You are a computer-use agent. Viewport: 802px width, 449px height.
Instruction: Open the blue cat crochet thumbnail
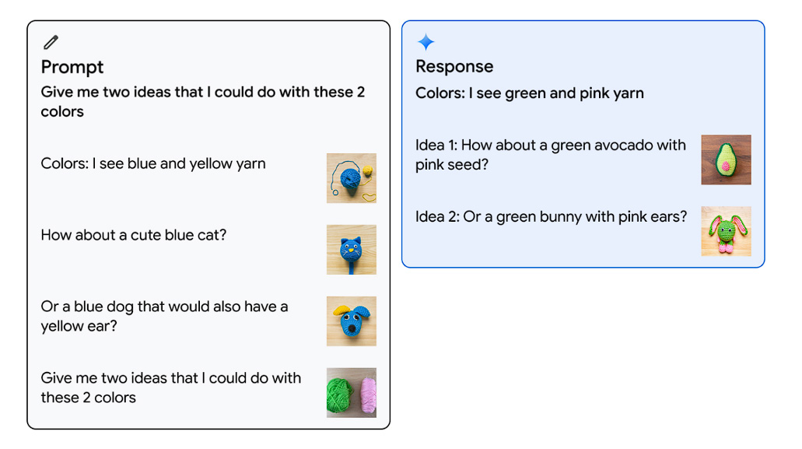pyautogui.click(x=352, y=250)
